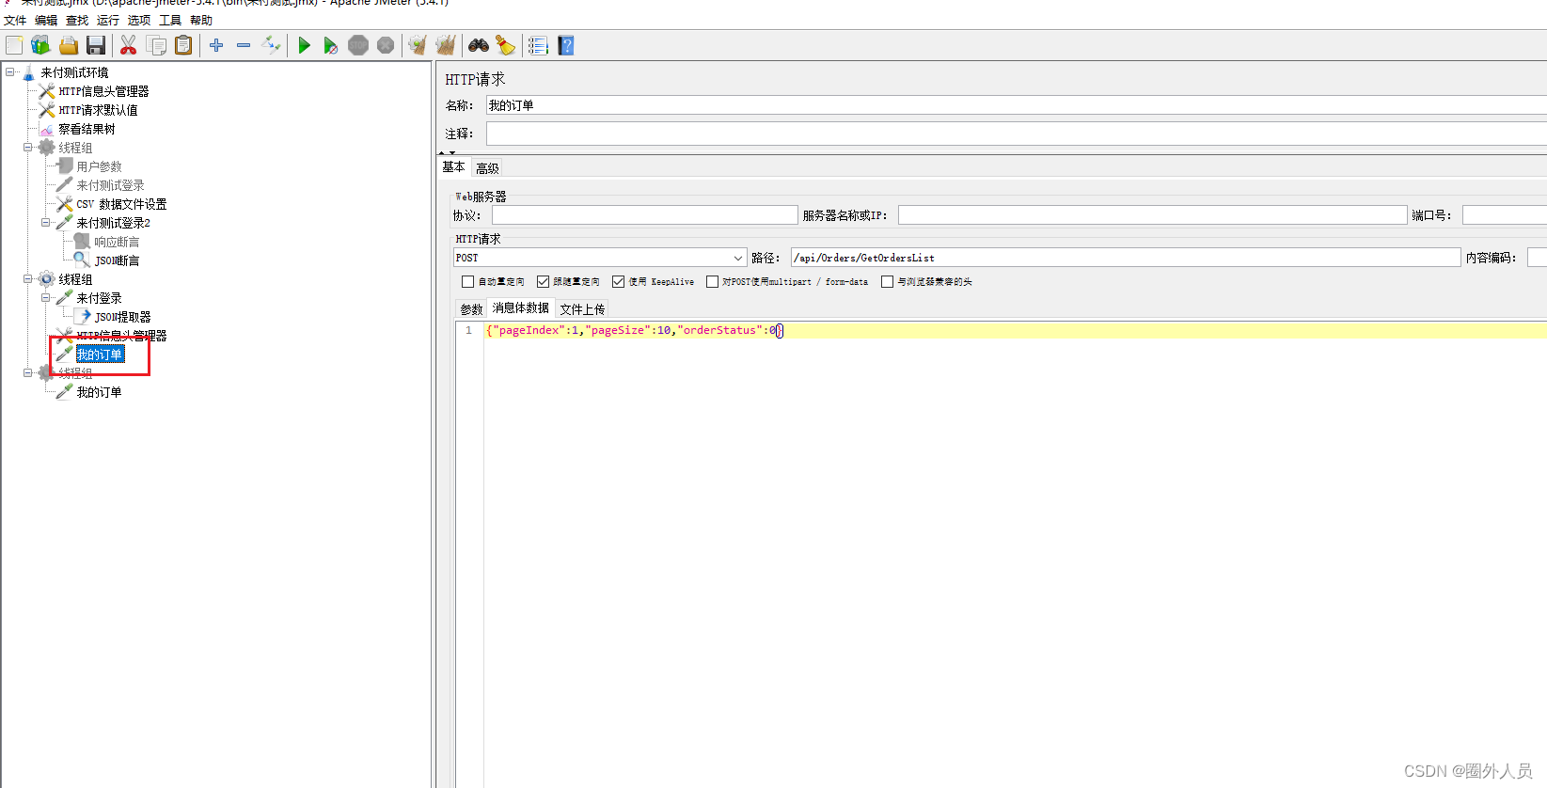Enable the 与浏览器兼容的头 checkbox

[x=887, y=281]
